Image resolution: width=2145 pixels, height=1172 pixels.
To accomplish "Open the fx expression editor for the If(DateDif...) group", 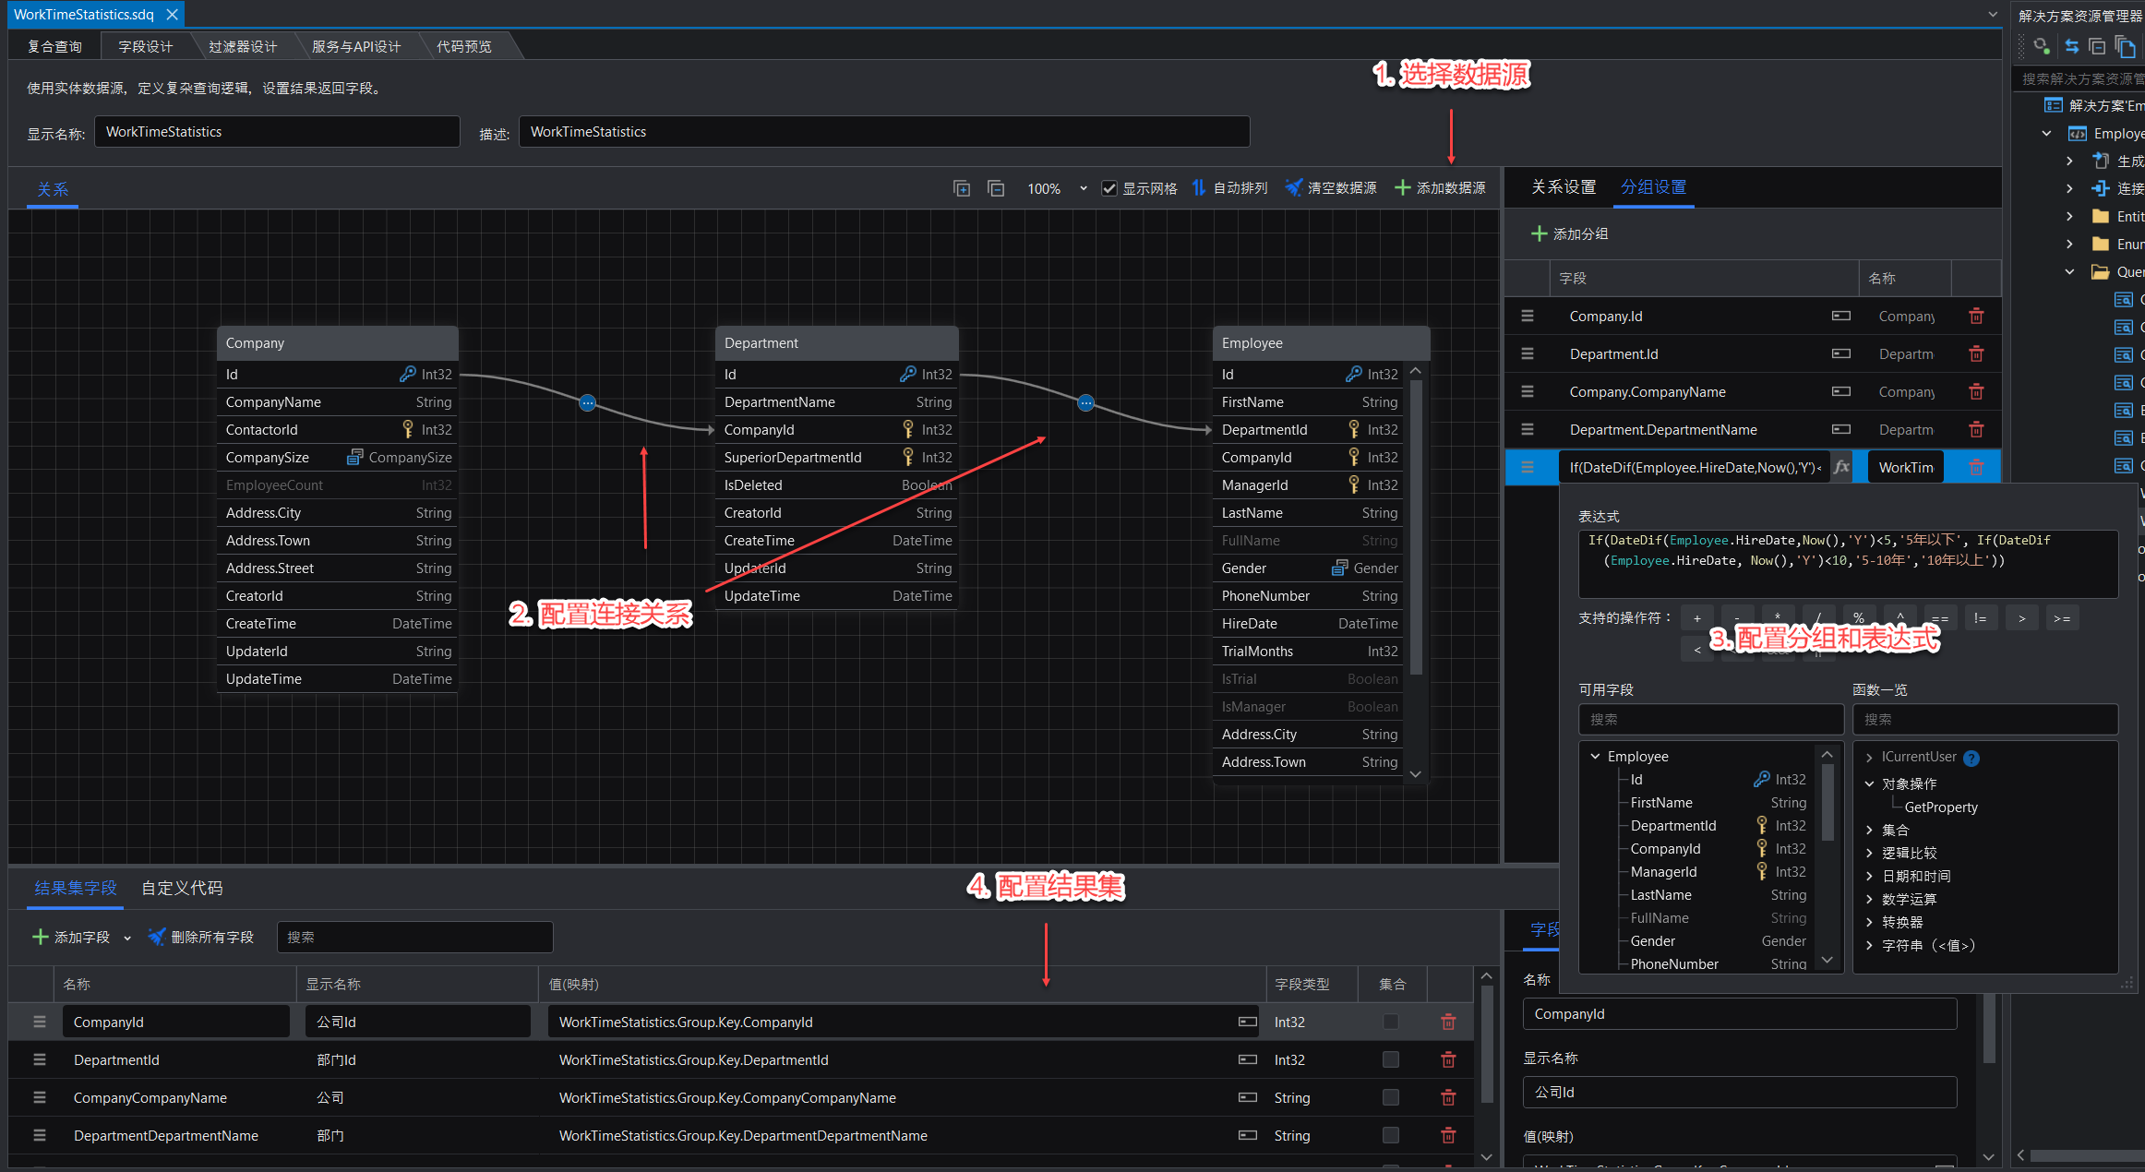I will [x=1841, y=467].
